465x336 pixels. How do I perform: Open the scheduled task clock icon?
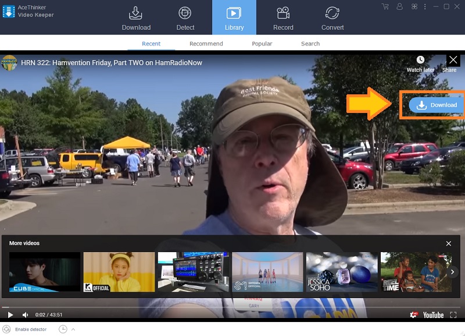pyautogui.click(x=63, y=330)
